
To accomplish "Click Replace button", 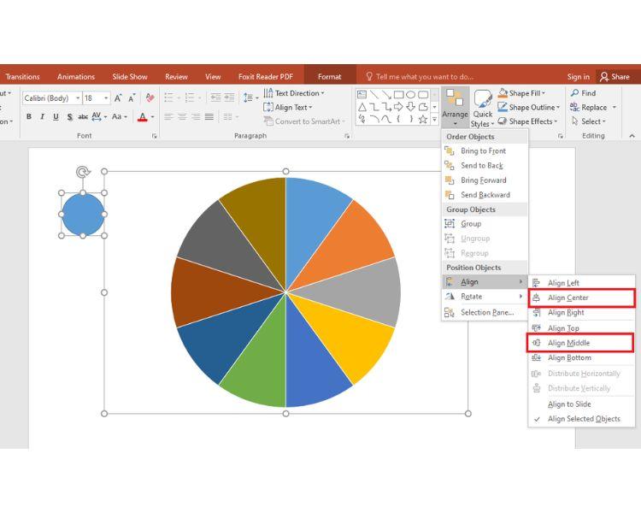I will tap(589, 108).
